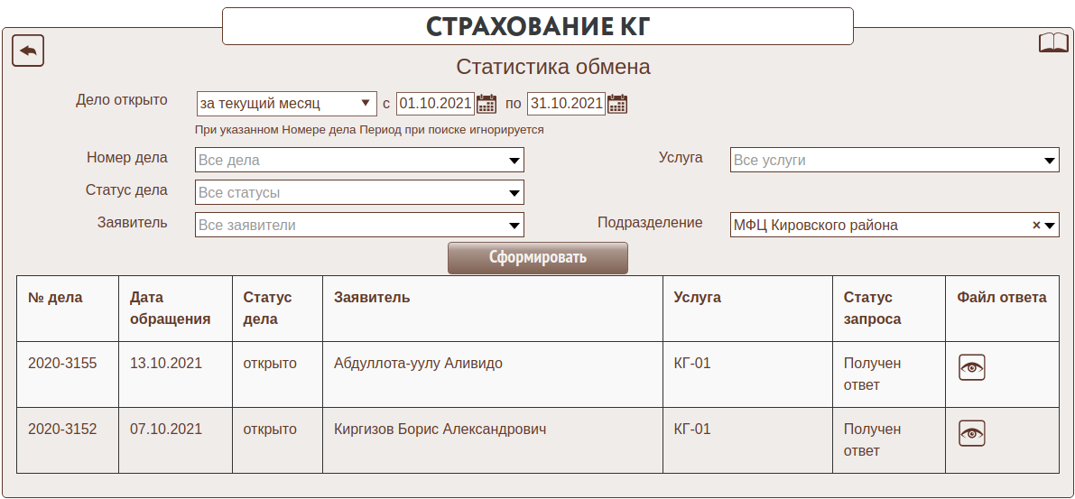This screenshot has width=1075, height=499.
Task: Click the end date input field
Action: 565,104
